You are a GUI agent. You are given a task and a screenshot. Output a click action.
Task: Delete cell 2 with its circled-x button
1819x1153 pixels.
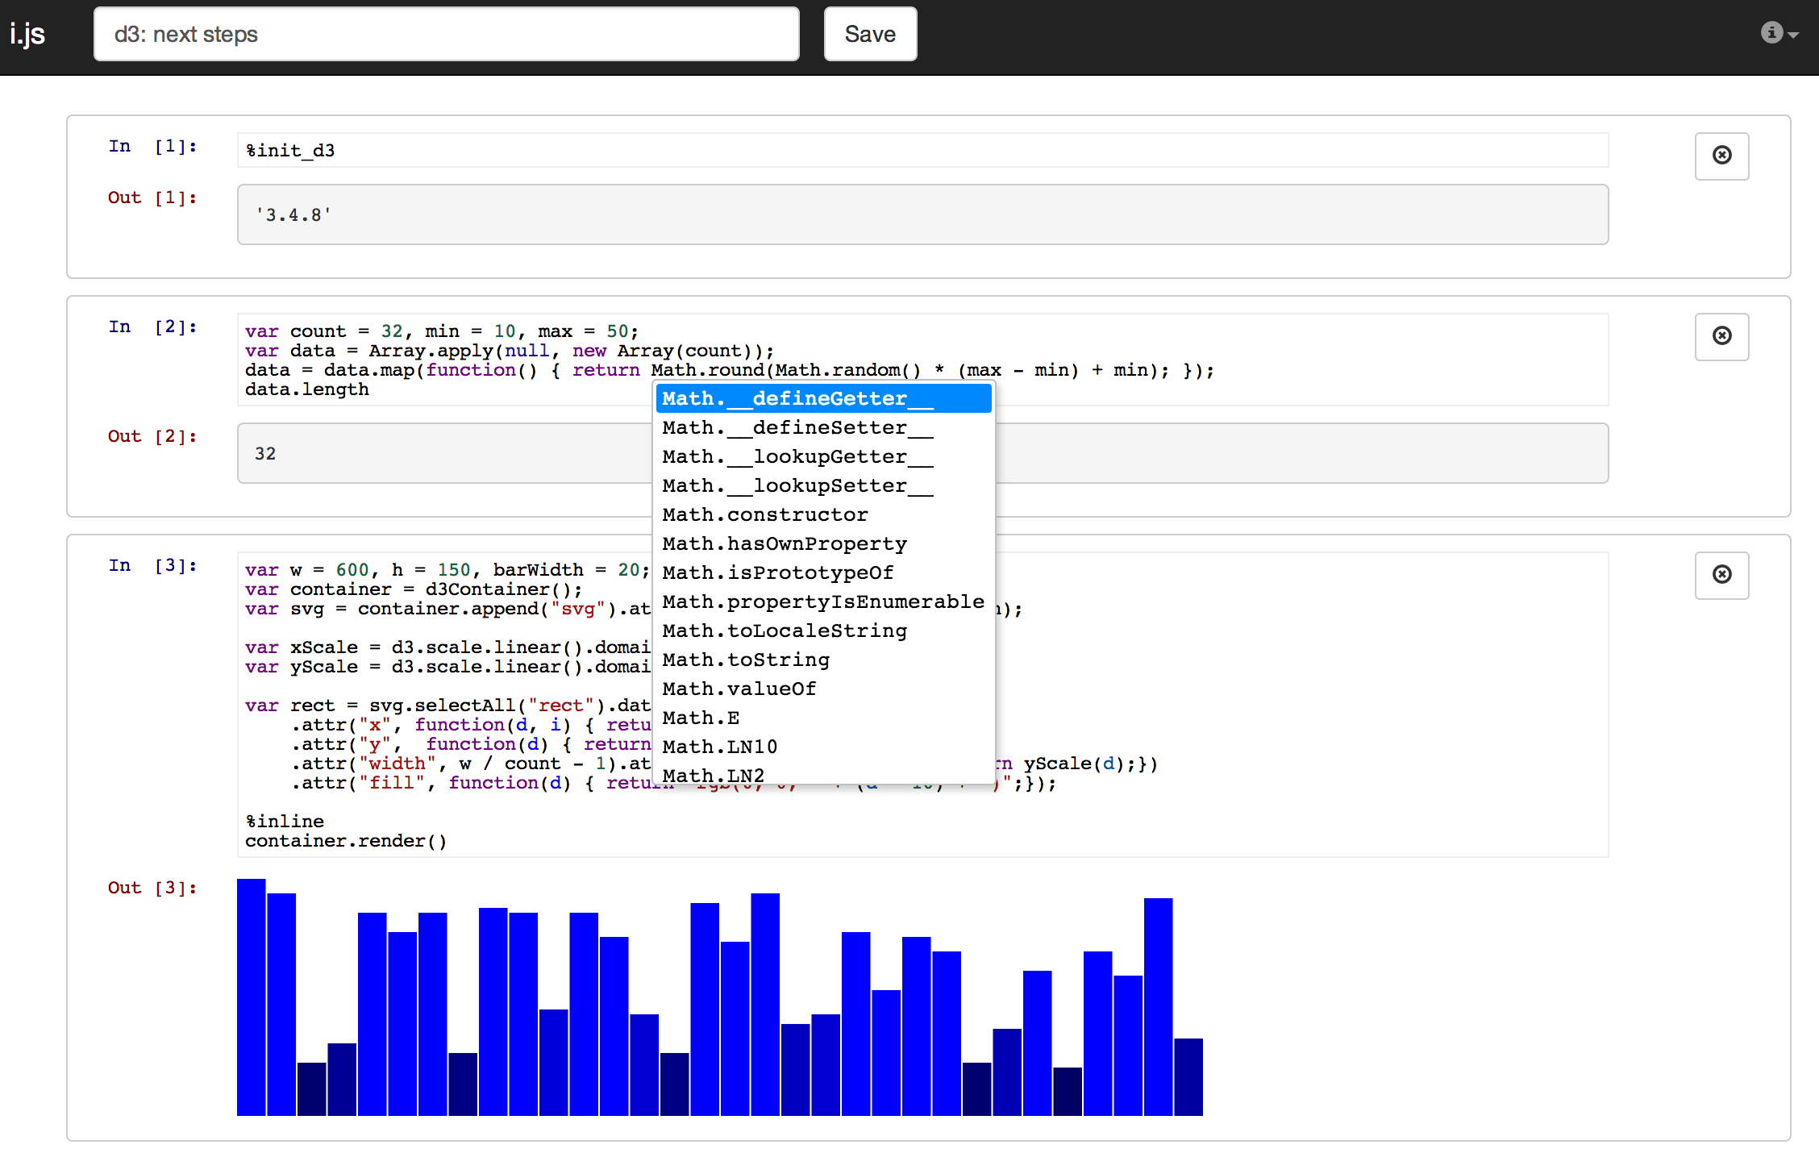(1721, 336)
